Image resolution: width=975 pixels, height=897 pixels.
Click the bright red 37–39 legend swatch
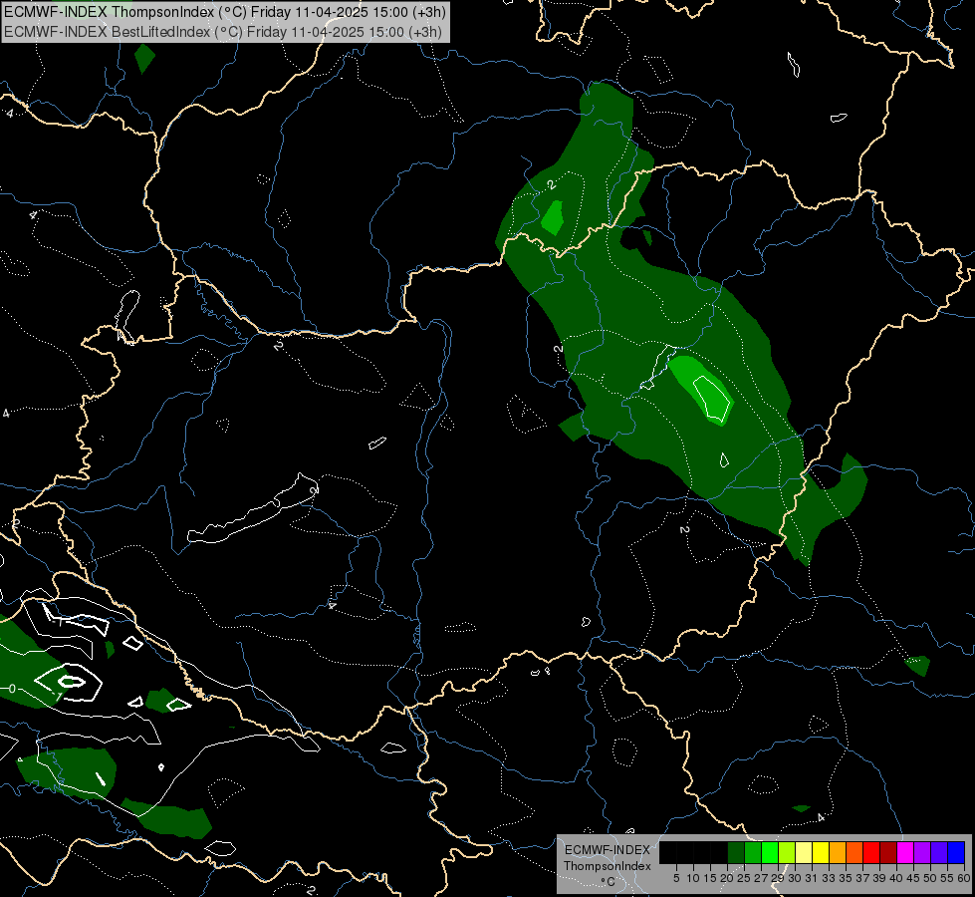point(871,852)
